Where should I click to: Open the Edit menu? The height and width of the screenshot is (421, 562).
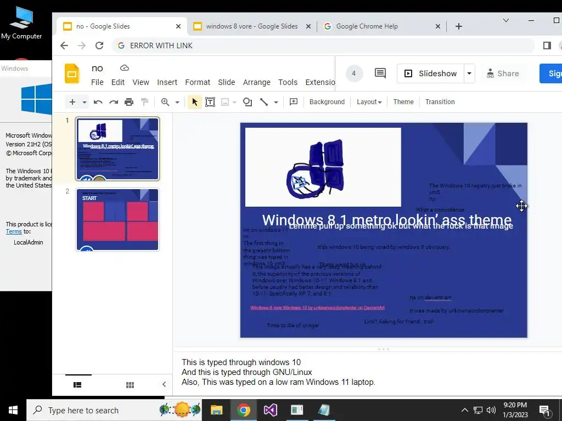coord(118,82)
